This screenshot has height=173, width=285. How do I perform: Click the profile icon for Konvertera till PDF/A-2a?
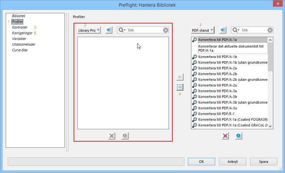[x=195, y=68]
